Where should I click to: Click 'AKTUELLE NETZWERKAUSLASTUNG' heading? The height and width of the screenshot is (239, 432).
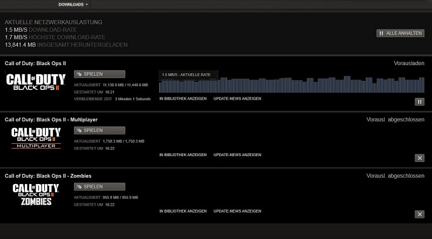53,22
